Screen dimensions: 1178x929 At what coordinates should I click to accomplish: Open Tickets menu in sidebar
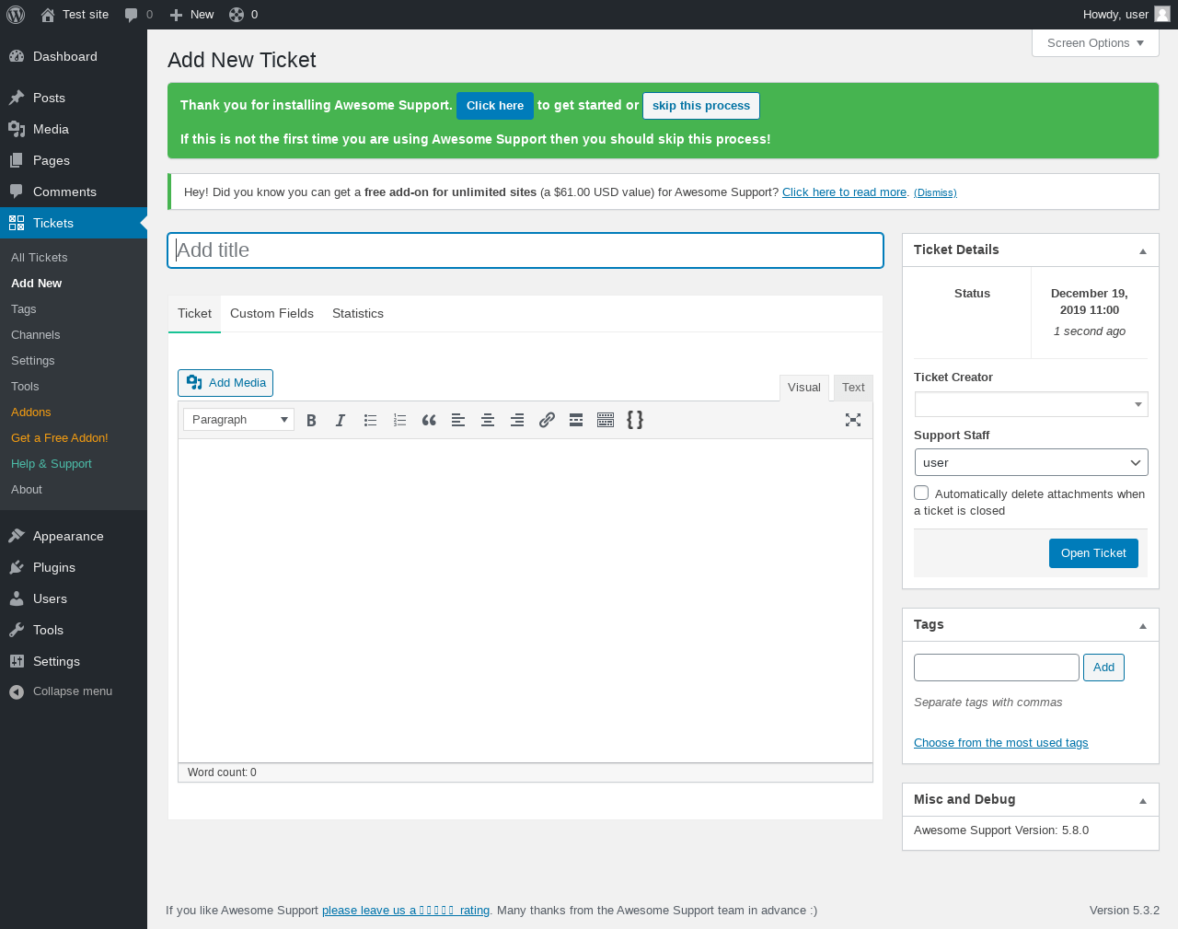point(74,223)
